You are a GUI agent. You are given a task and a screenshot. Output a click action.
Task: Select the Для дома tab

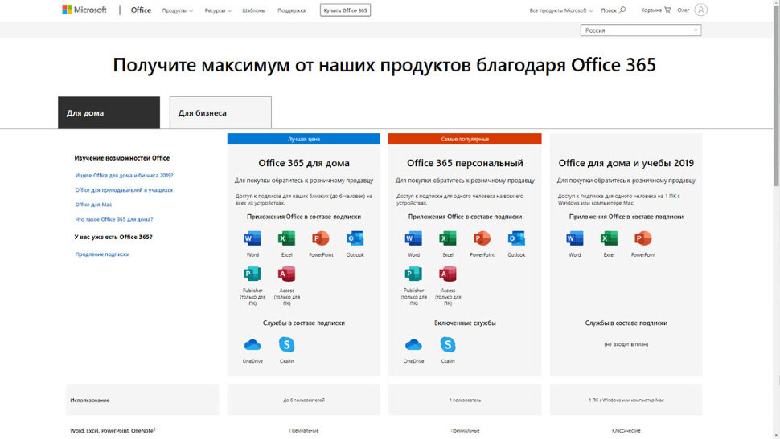109,112
